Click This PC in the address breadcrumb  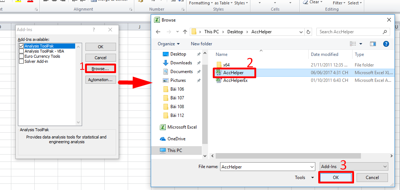click(x=211, y=32)
